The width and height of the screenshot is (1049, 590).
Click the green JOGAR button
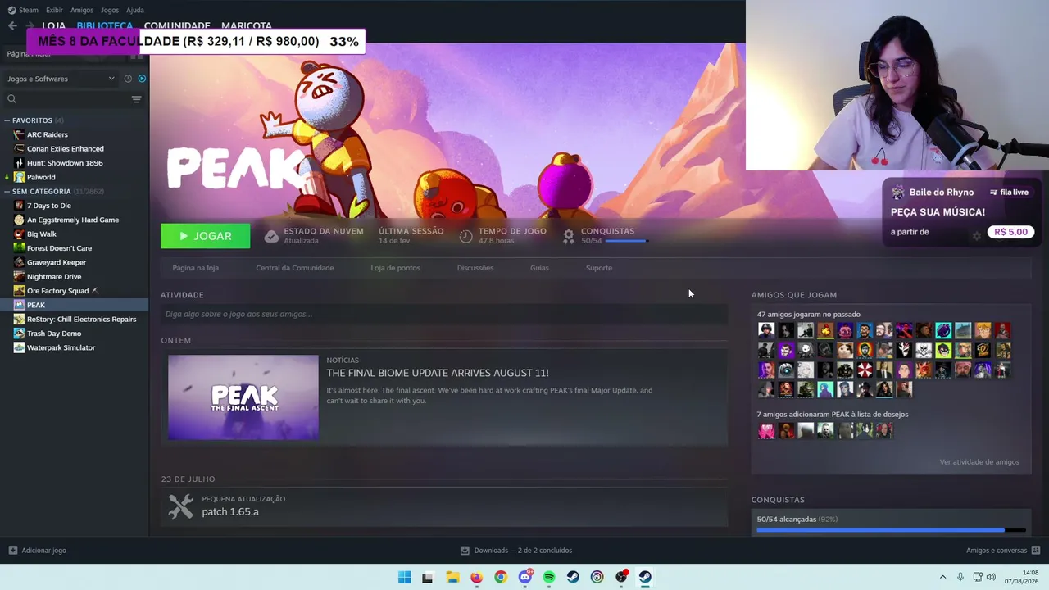point(205,236)
